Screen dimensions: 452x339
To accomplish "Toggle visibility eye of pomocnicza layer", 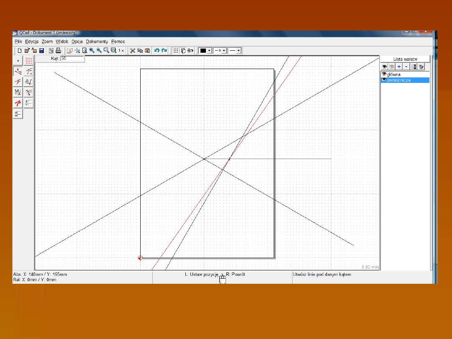I will tap(384, 80).
